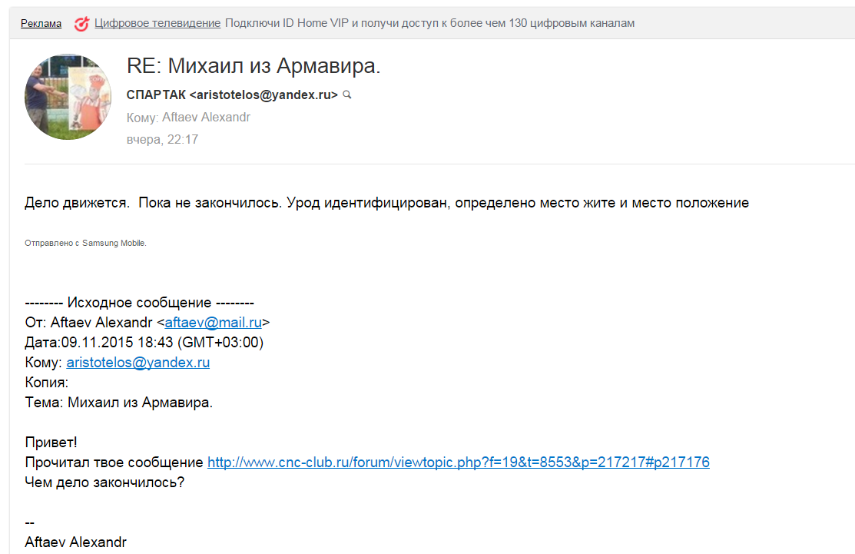Click the Отправлено с Samsung Mobile note
855x554 pixels.
[85, 243]
